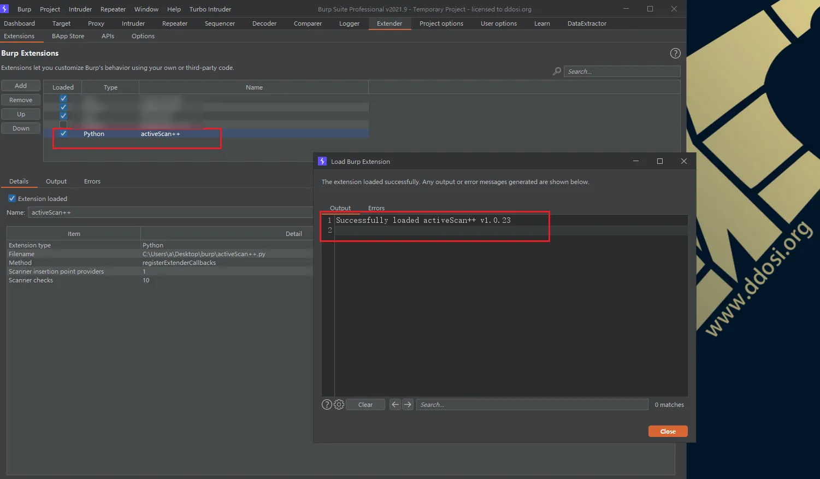The image size is (820, 479).
Task: Select the Python activeScan++ extension row
Action: (206, 134)
